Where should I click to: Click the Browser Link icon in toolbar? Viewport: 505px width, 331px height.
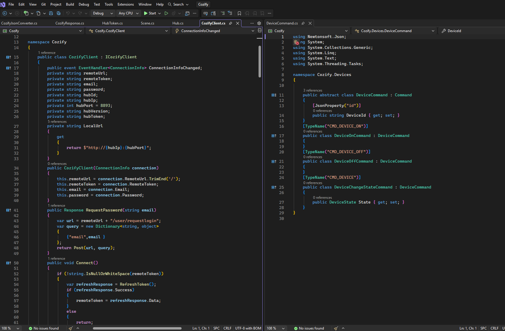187,13
